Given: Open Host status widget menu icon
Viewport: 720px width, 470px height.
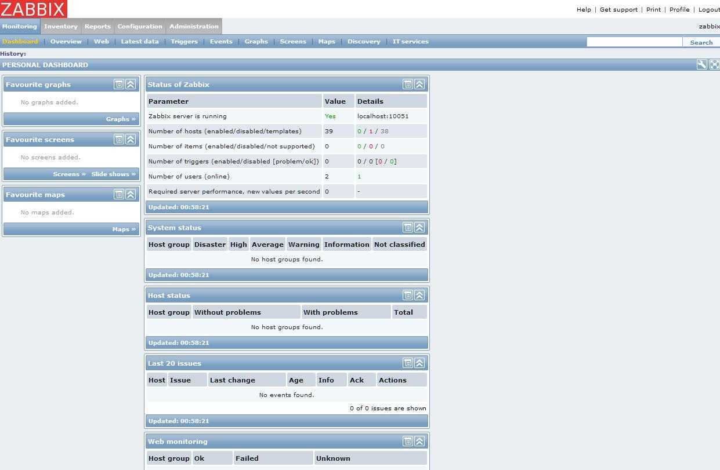Looking at the screenshot, I should coord(407,295).
